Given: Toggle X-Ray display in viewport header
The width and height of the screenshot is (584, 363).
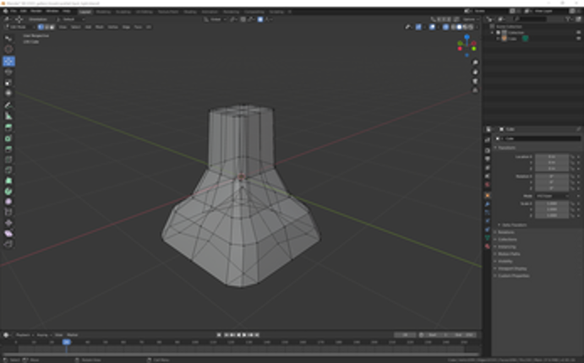Looking at the screenshot, I should point(446,27).
